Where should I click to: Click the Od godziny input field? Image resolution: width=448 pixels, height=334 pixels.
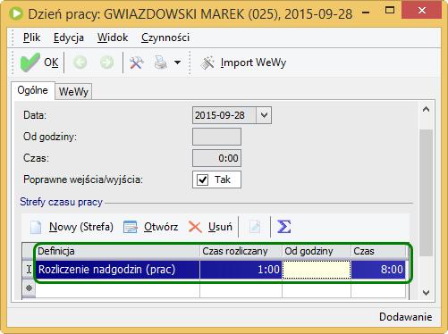pos(216,137)
